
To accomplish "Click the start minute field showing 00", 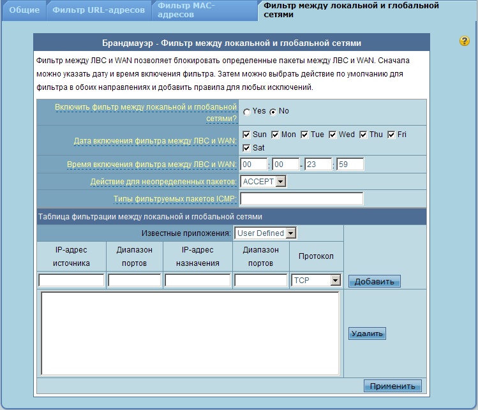I will click(286, 164).
